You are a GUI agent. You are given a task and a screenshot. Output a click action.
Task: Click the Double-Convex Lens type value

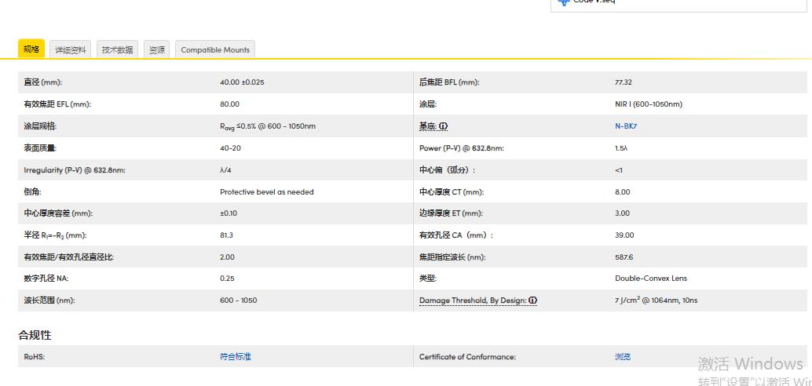point(650,279)
